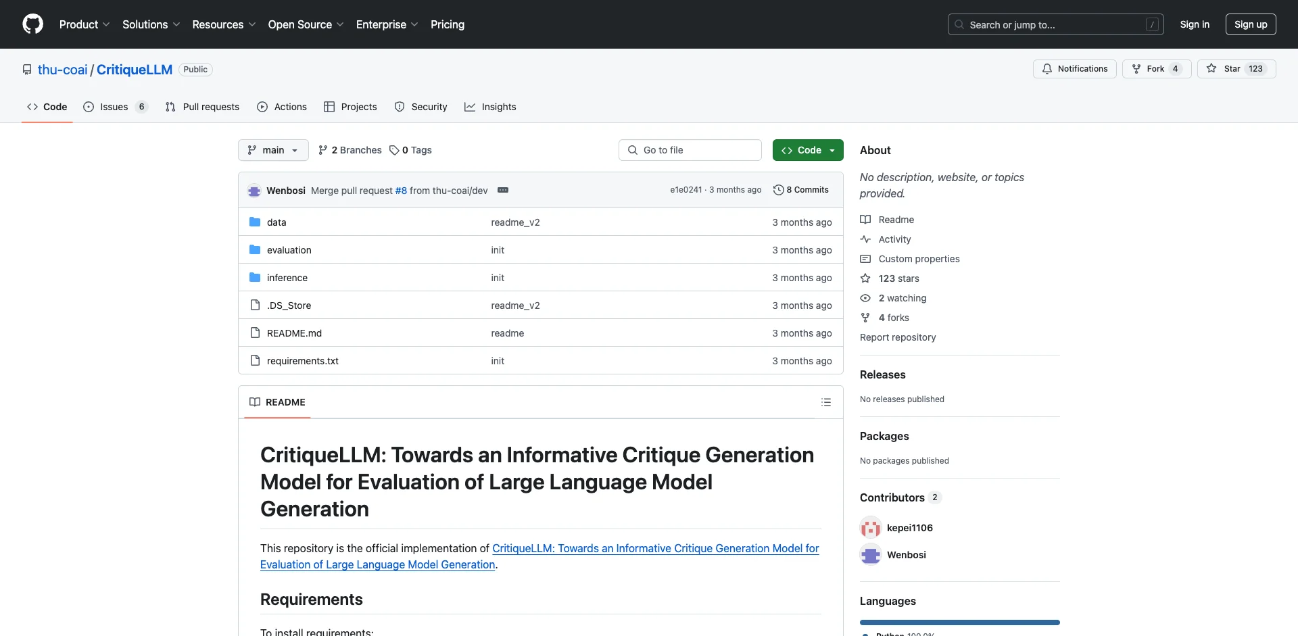
Task: Expand the Solutions dropdown
Action: pos(151,24)
